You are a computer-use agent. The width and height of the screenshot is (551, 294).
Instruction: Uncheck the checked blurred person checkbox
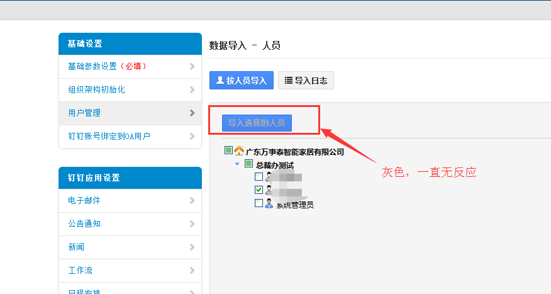[x=259, y=190]
